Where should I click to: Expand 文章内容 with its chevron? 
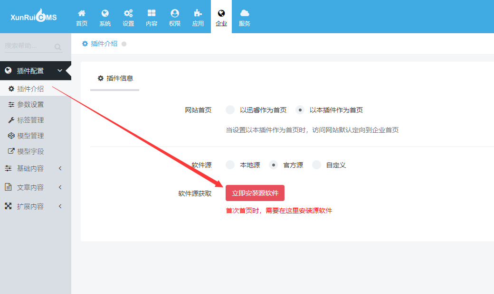[60, 187]
